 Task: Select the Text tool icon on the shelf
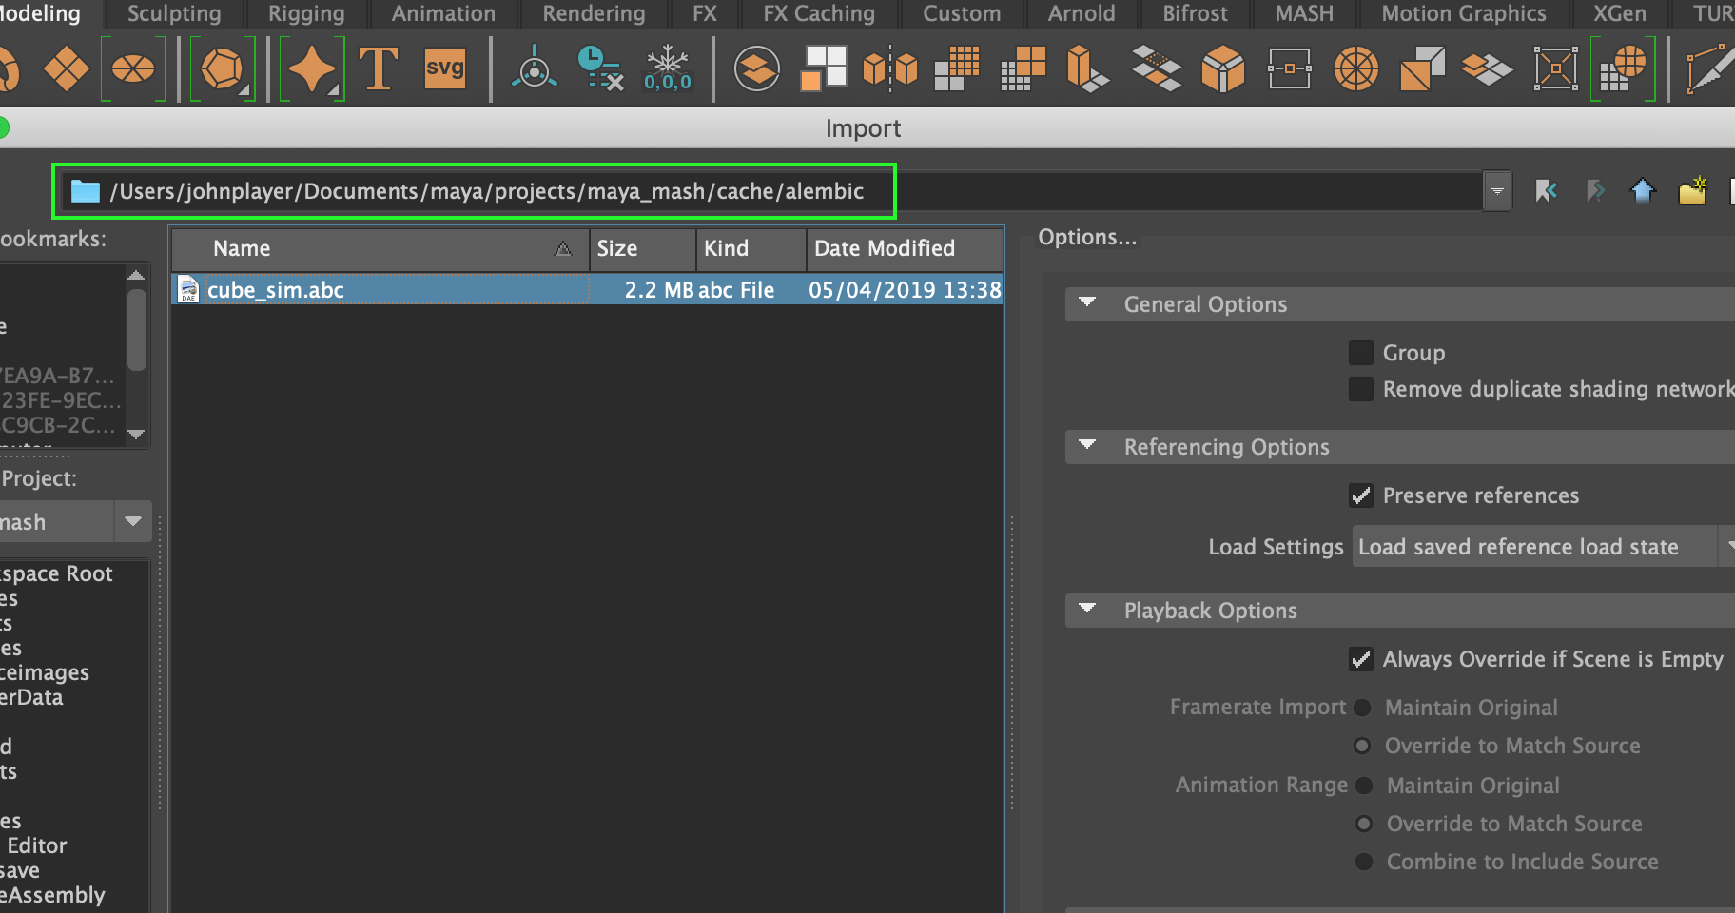[379, 68]
